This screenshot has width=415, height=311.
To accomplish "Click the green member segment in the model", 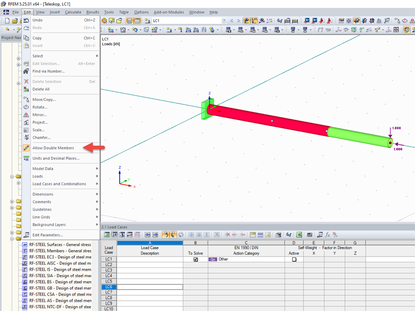I will point(360,136).
